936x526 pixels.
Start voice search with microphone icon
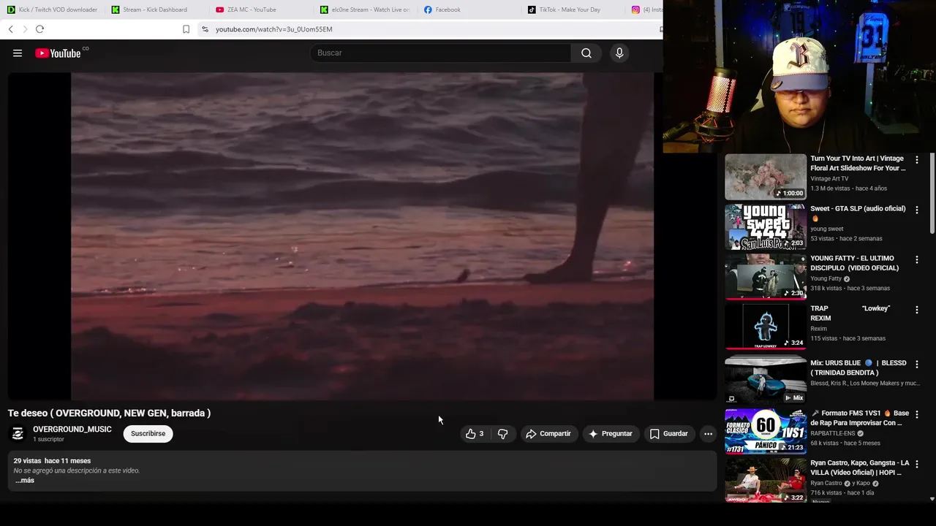[619, 53]
